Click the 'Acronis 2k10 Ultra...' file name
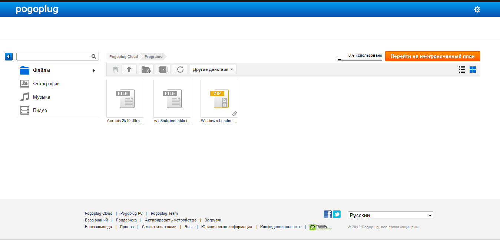Viewport: 500px width, 240px height. [x=125, y=121]
